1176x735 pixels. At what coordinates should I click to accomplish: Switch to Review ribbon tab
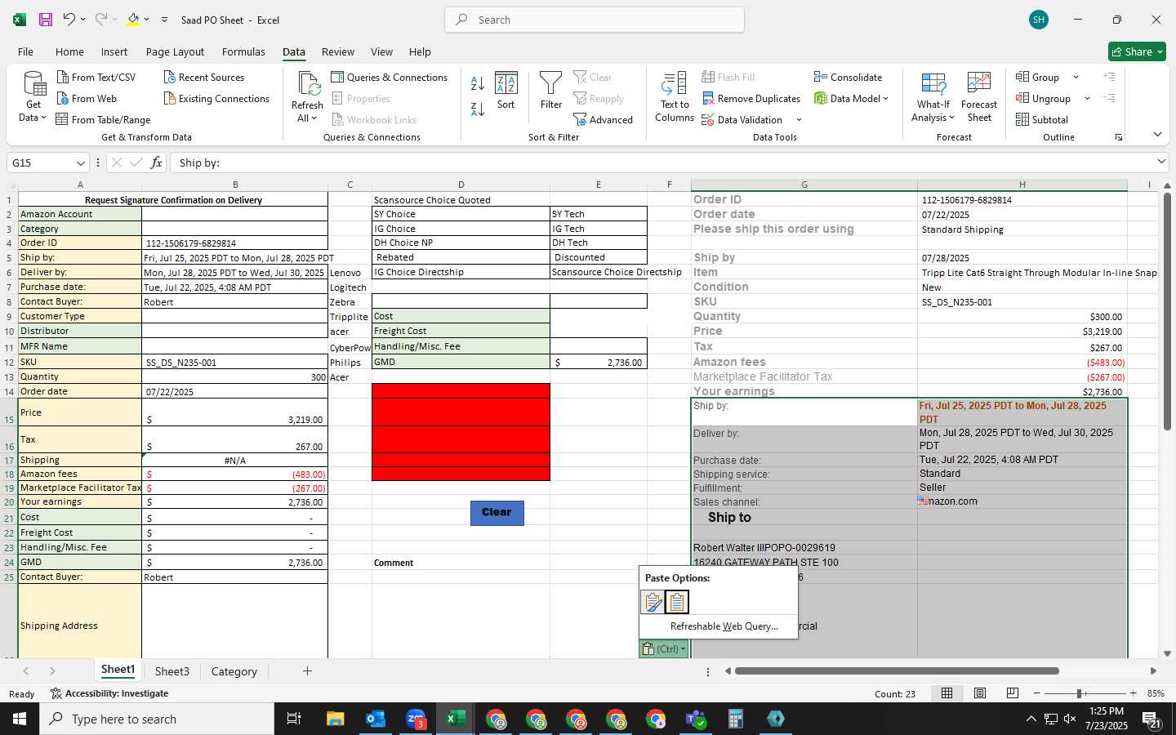point(338,51)
